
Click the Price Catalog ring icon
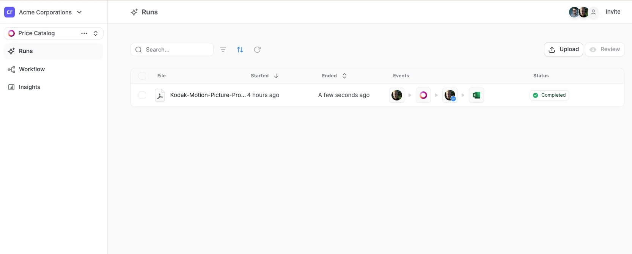tap(11, 33)
